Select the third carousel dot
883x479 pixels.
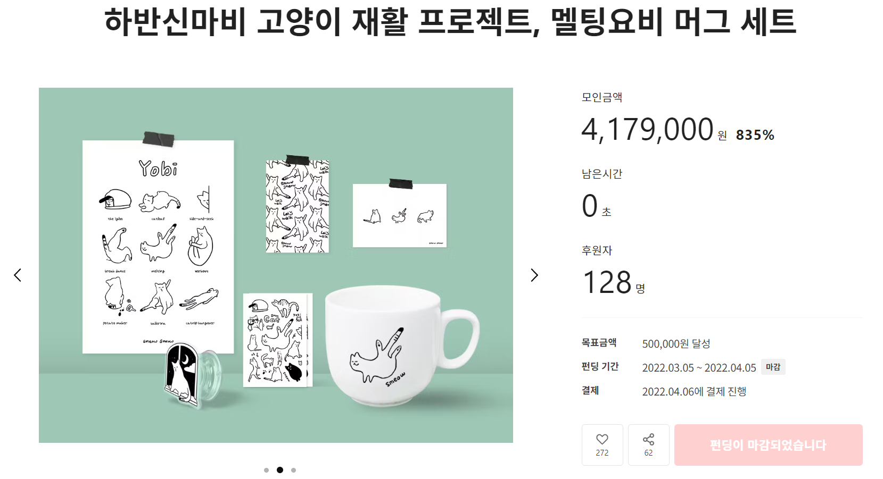[x=293, y=470]
